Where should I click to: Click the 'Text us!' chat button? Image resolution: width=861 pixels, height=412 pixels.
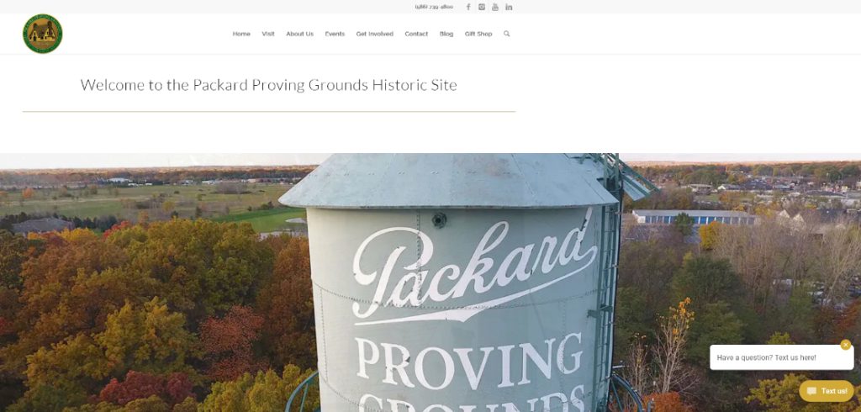(x=827, y=391)
